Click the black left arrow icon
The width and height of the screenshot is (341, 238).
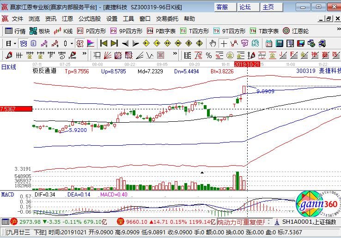pyautogui.click(x=125, y=44)
